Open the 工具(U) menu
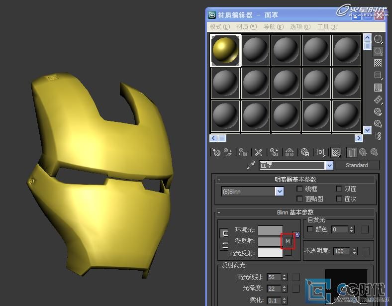The image size is (392, 306). (327, 27)
